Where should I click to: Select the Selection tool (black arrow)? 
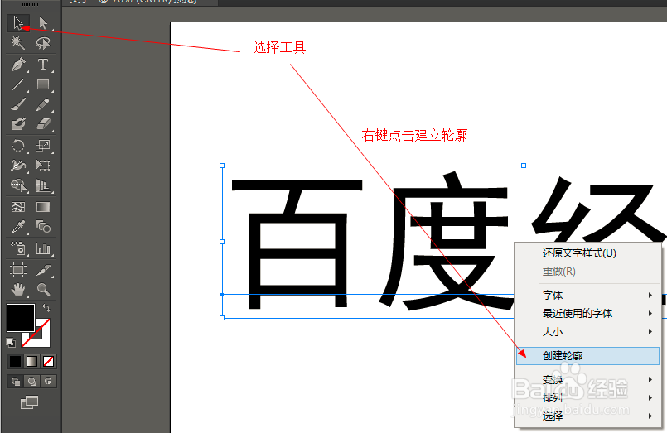point(18,23)
